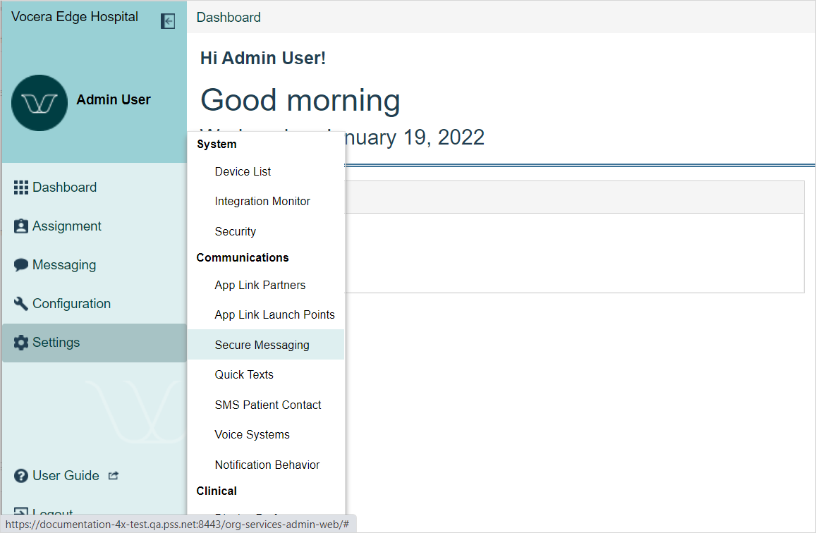This screenshot has height=533, width=816.
Task: Choose App Link Partners
Action: coord(260,285)
